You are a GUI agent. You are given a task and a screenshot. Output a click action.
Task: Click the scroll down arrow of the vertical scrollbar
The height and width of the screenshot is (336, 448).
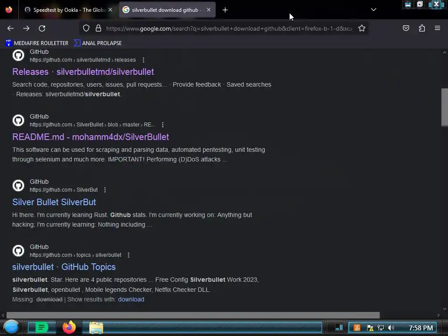tap(444, 309)
